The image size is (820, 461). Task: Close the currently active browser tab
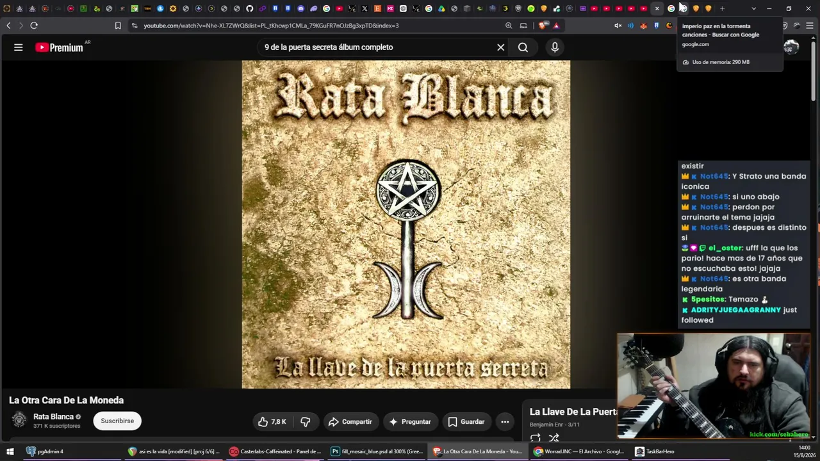(x=657, y=8)
